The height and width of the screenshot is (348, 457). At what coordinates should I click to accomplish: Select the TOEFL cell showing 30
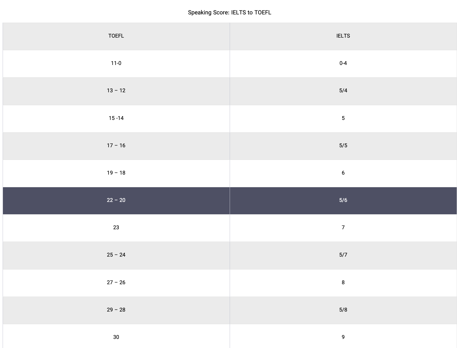(116, 337)
